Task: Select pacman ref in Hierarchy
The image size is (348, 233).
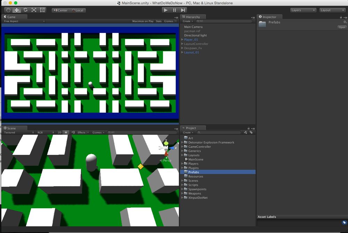Action: pos(192,31)
